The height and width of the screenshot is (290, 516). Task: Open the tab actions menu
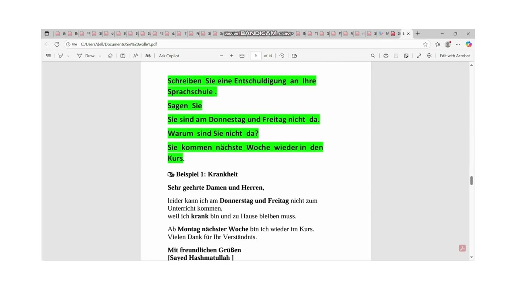point(47,33)
